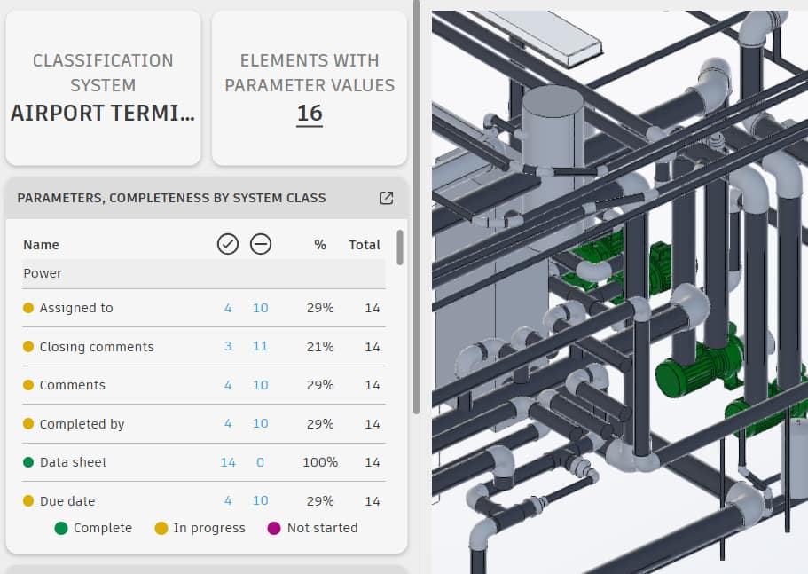Click the In progress legend label
Image resolution: width=808 pixels, height=574 pixels.
point(209,528)
